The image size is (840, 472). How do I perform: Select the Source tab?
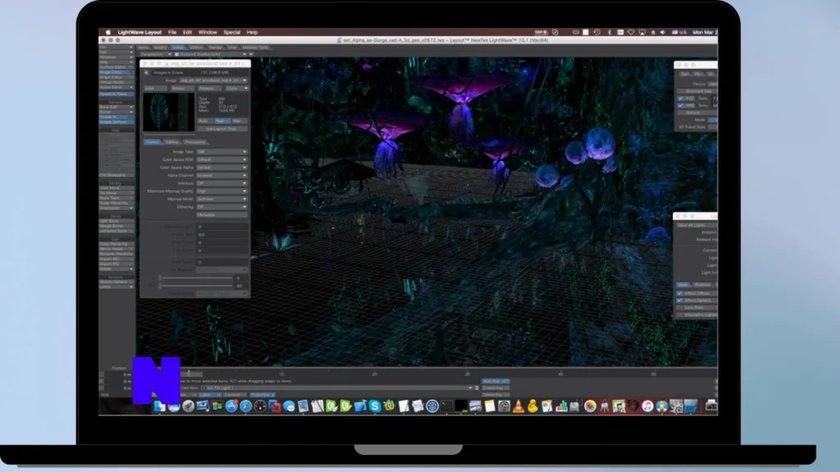(x=152, y=142)
